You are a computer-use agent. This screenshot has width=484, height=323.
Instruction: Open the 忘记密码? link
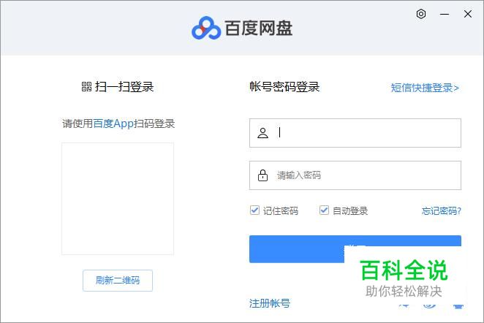[441, 210]
